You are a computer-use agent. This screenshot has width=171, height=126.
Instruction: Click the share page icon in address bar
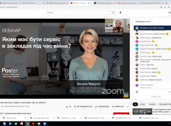[165, 7]
